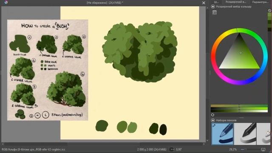Click the document title '[Не збережено]'
This screenshot has width=272, height=153.
(97, 3)
